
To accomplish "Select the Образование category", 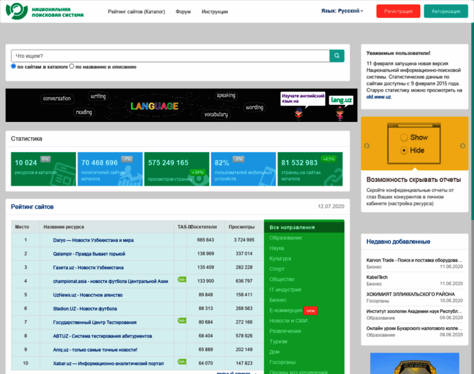I will (x=286, y=237).
